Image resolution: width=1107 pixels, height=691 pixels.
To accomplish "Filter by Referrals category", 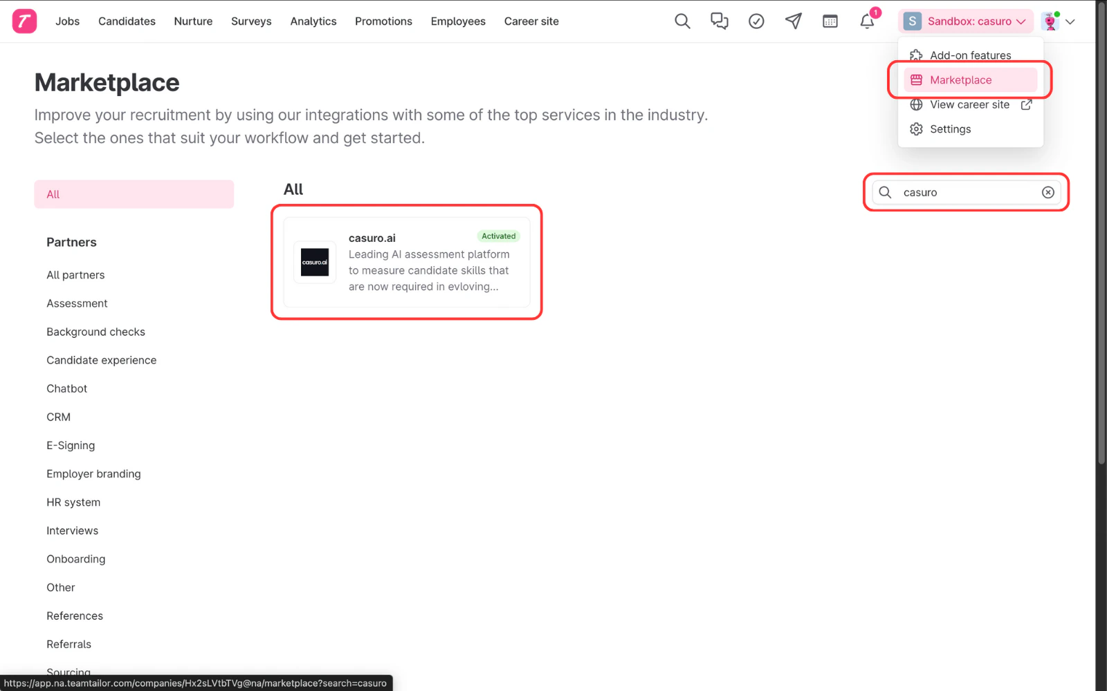I will click(68, 644).
